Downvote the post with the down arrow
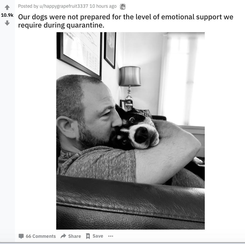Image resolution: width=245 pixels, height=244 pixels. (x=7, y=23)
